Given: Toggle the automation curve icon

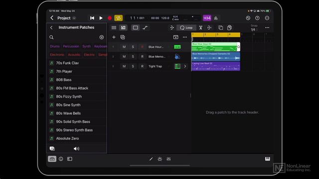Looking at the screenshot, I should [145, 28].
